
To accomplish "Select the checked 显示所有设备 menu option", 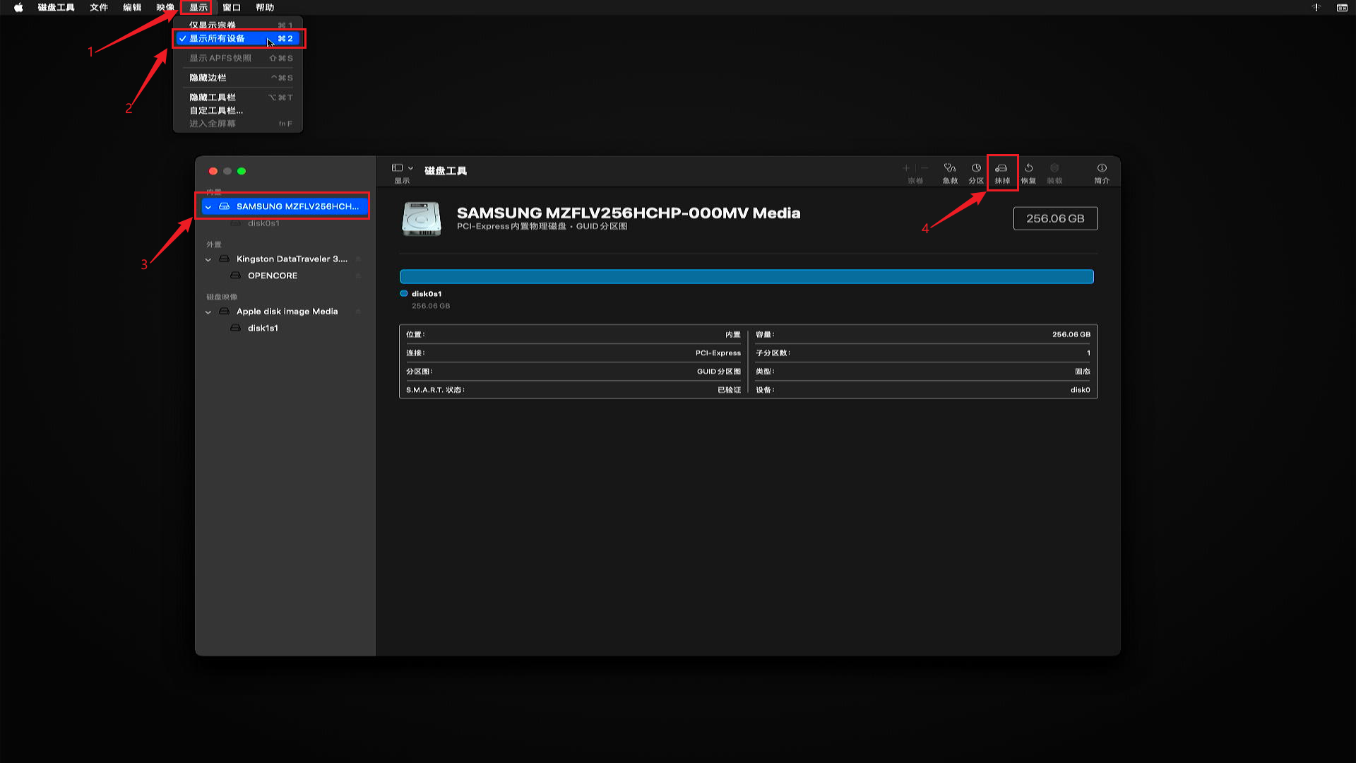I will tap(239, 39).
